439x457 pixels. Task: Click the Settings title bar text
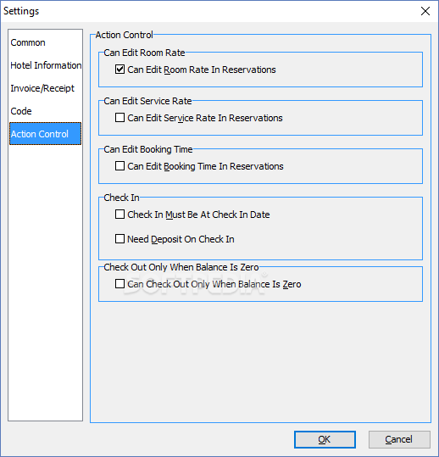(21, 11)
